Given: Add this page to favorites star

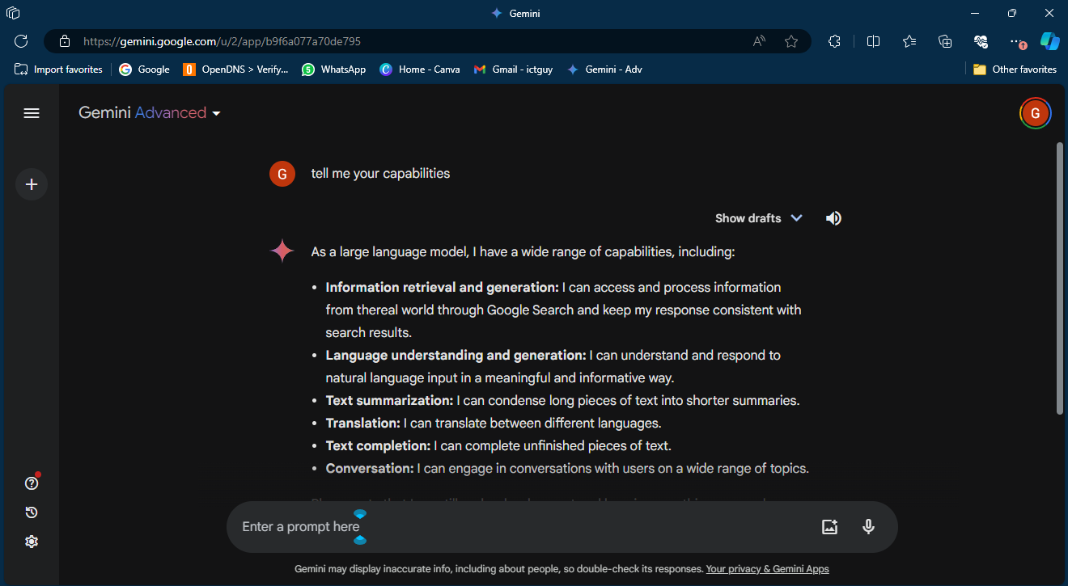Looking at the screenshot, I should [791, 41].
